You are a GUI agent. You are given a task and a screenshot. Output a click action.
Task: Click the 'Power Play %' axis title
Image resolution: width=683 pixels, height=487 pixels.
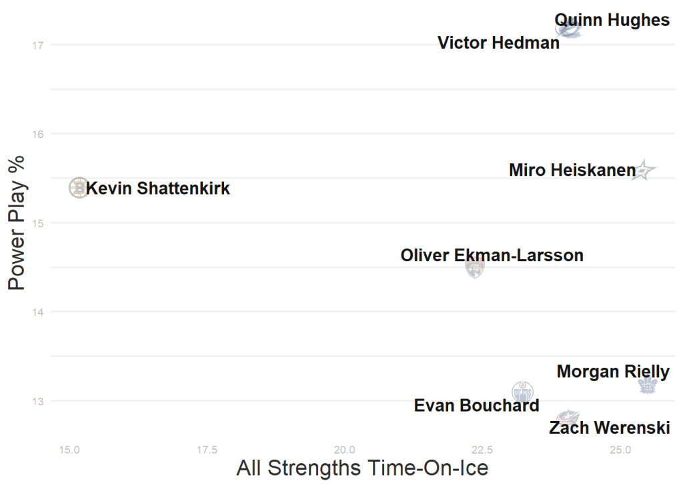pos(17,223)
